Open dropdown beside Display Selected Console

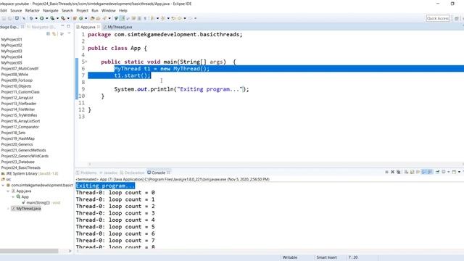(449, 172)
